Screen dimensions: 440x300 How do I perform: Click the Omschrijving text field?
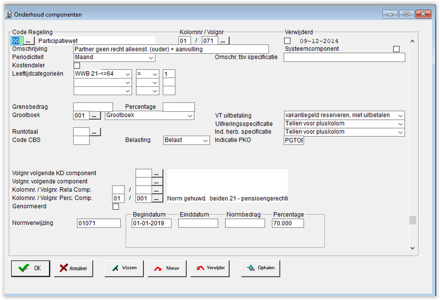171,49
